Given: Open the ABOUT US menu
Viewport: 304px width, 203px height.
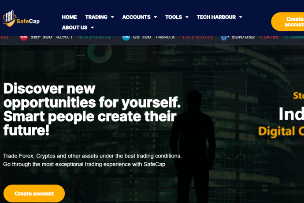Looking at the screenshot, I should pyautogui.click(x=74, y=28).
